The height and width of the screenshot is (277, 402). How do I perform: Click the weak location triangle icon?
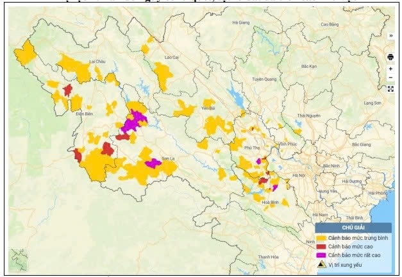[321, 264]
